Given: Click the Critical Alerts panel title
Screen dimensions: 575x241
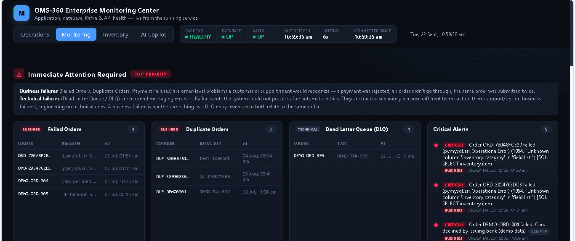Looking at the screenshot, I should [450, 129].
